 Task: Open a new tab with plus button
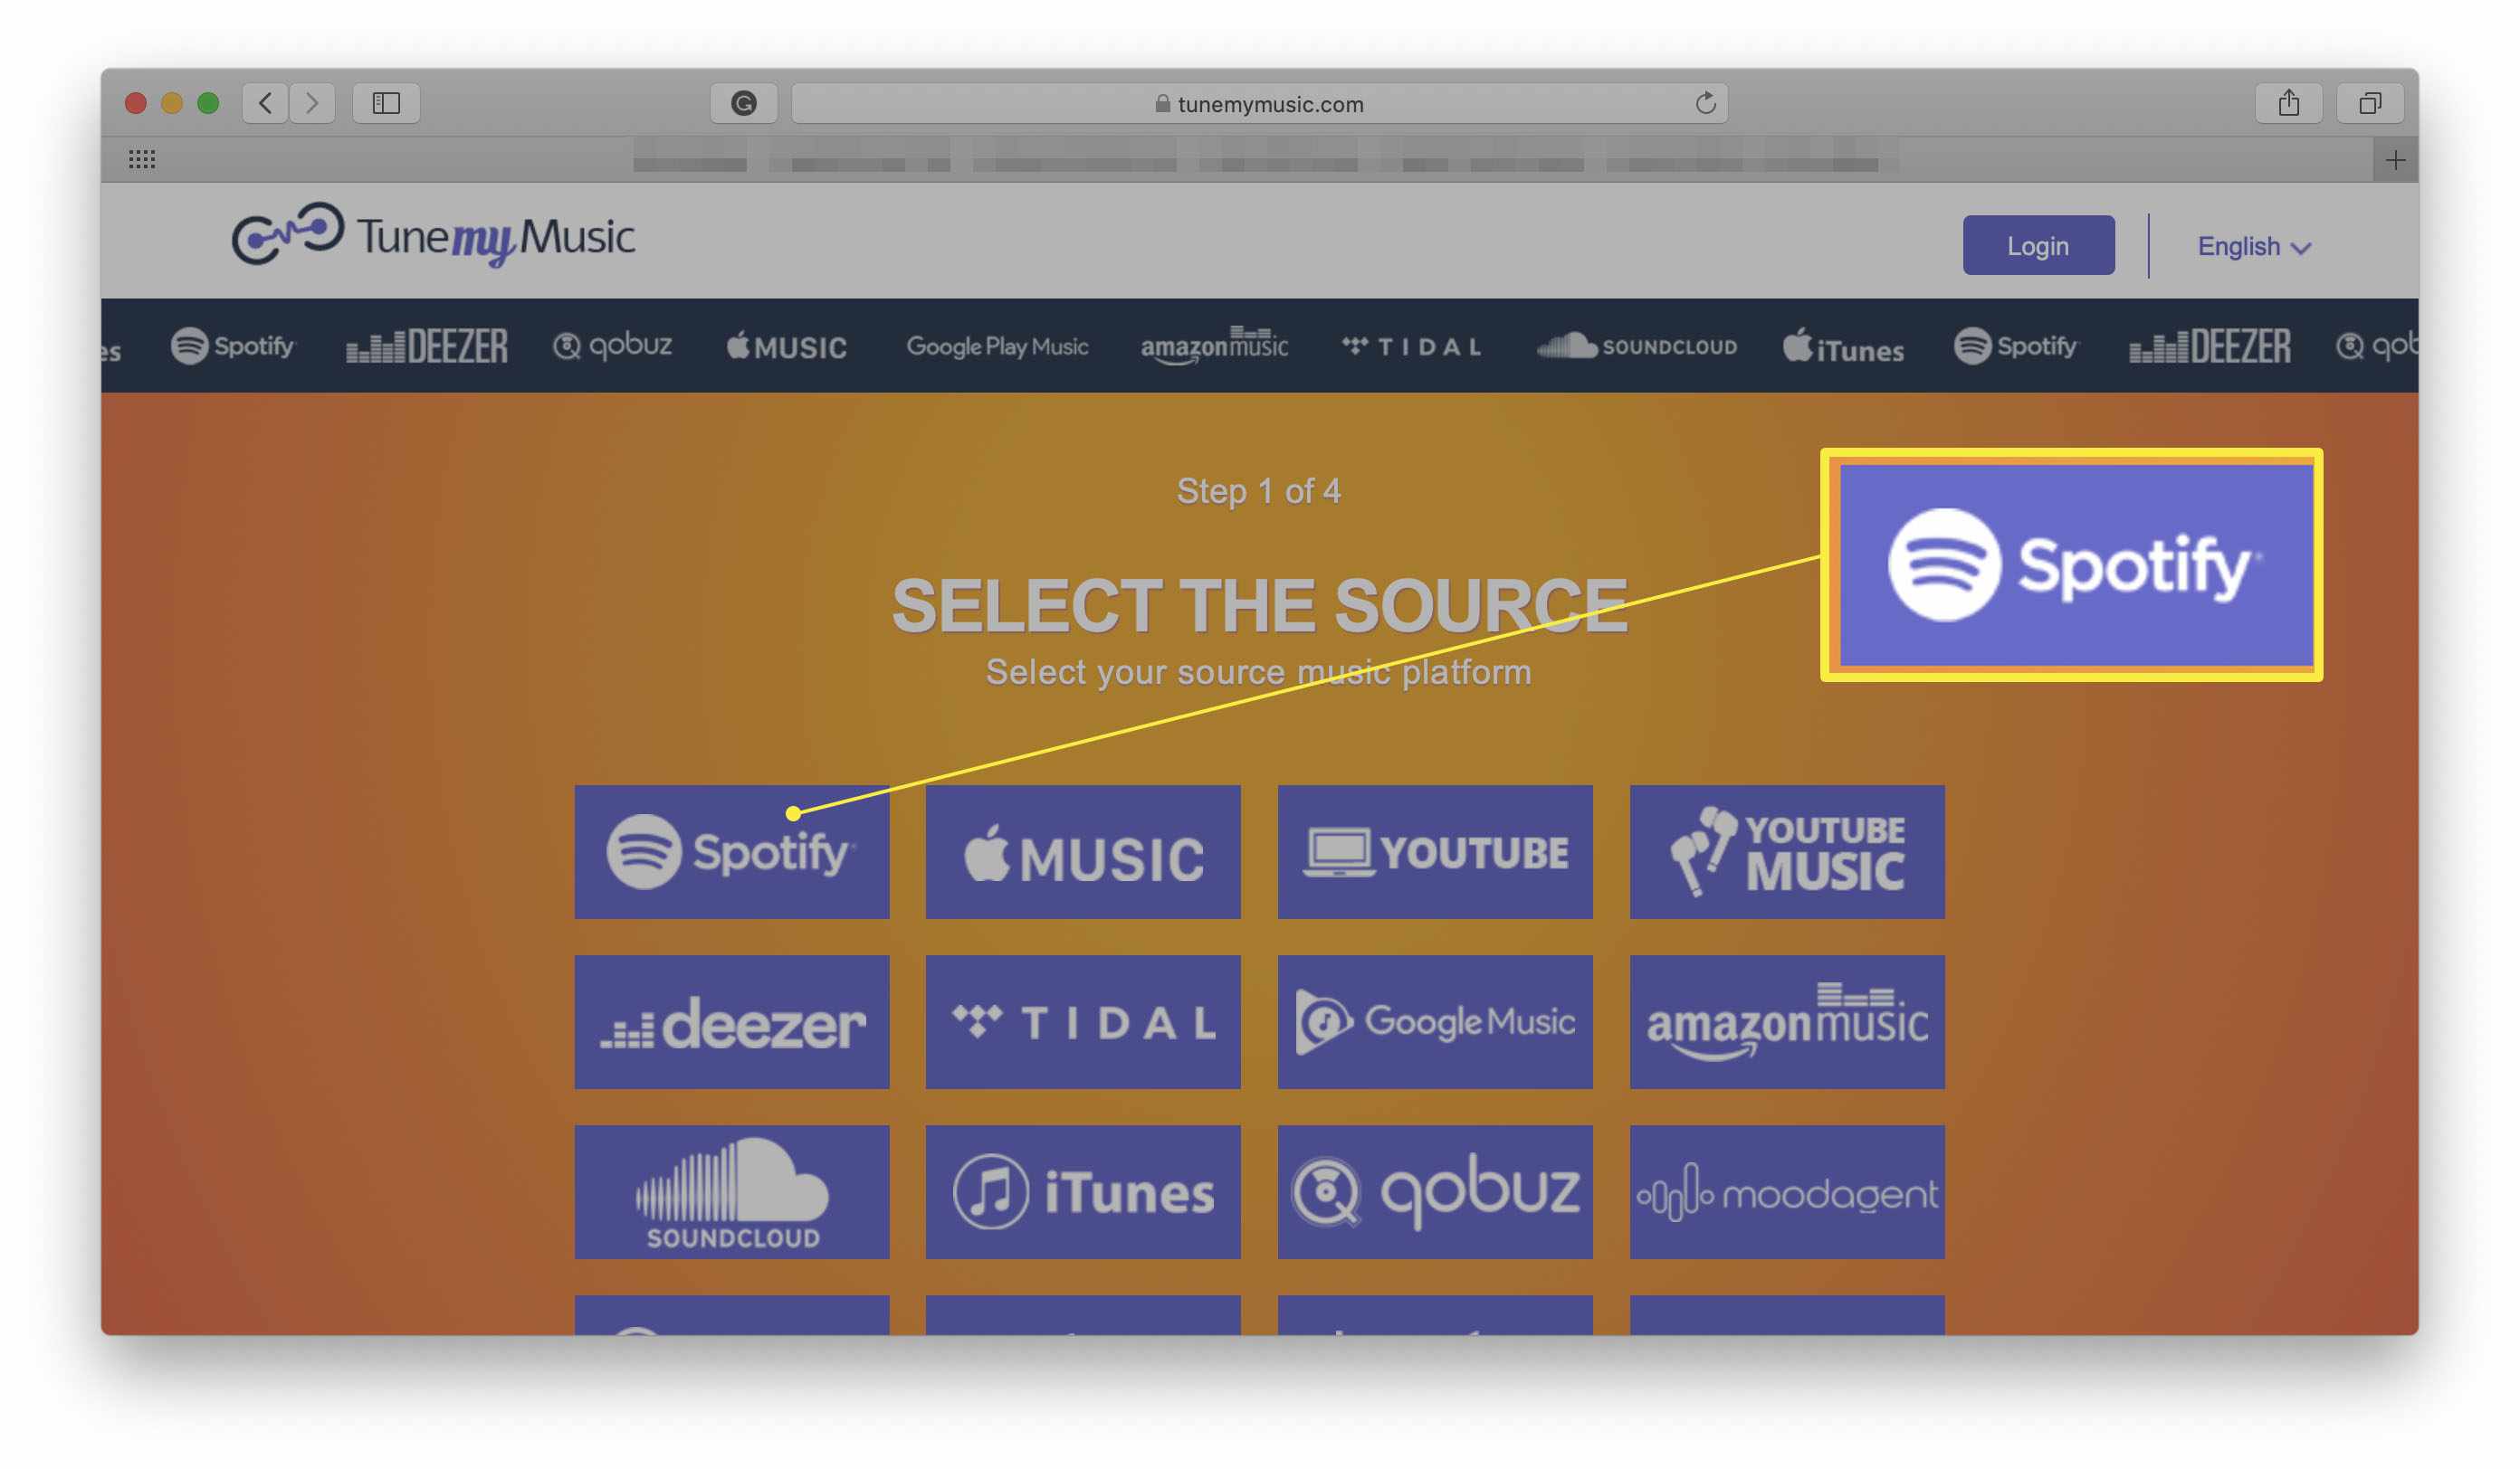coord(2395,160)
